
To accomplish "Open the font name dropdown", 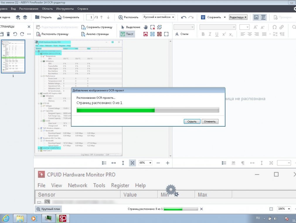I will click(218, 27).
